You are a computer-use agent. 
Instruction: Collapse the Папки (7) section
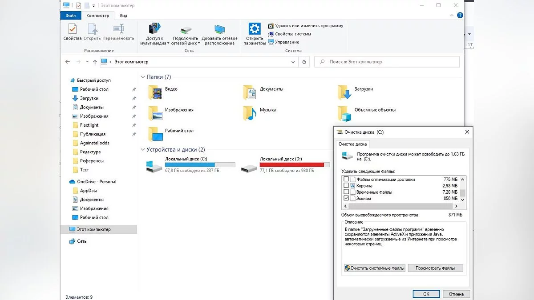(143, 77)
